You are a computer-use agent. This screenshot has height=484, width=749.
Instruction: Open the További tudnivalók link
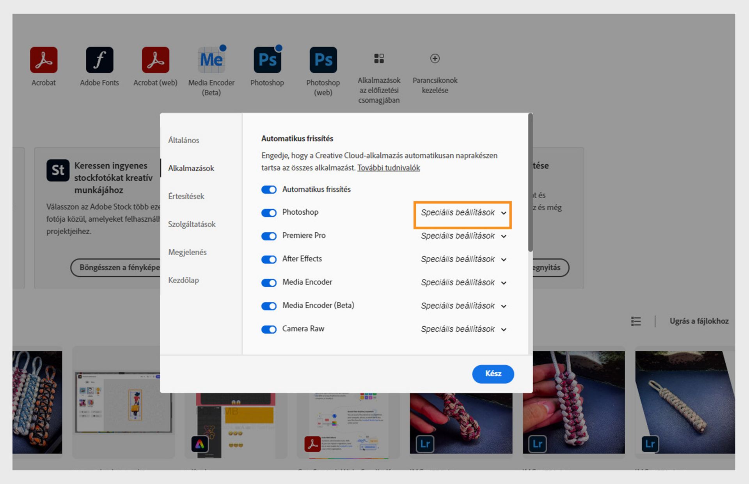point(389,168)
